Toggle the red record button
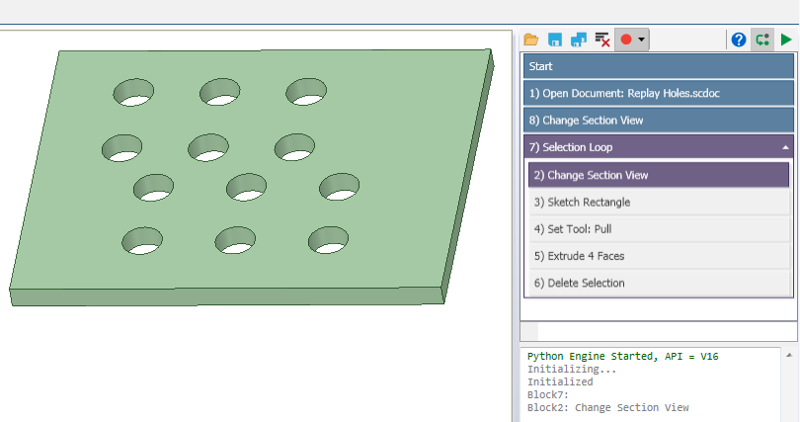Image resolution: width=800 pixels, height=422 pixels. click(x=626, y=40)
